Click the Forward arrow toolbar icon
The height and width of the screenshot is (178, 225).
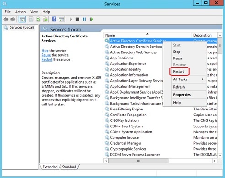pyautogui.click(x=13, y=19)
